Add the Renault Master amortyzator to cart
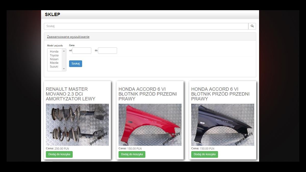This screenshot has height=172, width=306. tap(59, 154)
